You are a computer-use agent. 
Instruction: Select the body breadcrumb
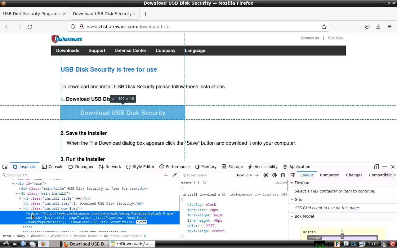[x=21, y=236]
